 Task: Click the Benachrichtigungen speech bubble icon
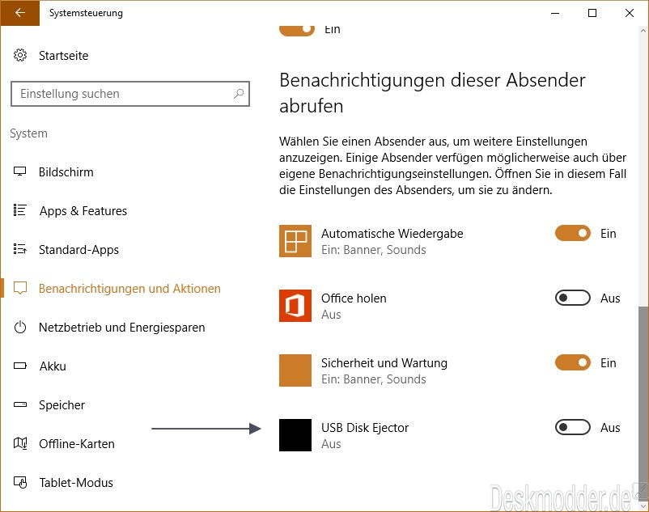pyautogui.click(x=20, y=288)
